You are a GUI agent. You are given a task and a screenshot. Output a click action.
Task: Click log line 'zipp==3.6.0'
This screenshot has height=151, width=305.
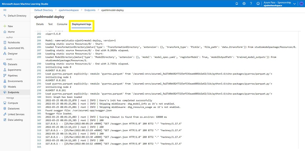coord(53,34)
